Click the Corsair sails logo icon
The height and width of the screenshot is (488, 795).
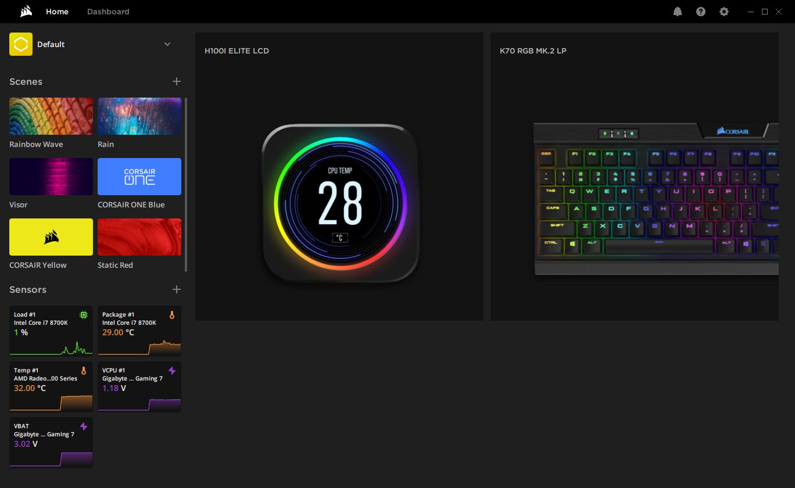click(26, 12)
